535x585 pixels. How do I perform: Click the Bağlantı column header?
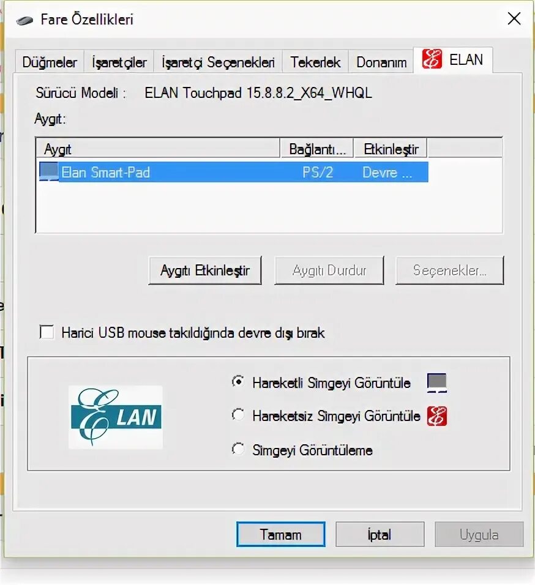(x=317, y=149)
